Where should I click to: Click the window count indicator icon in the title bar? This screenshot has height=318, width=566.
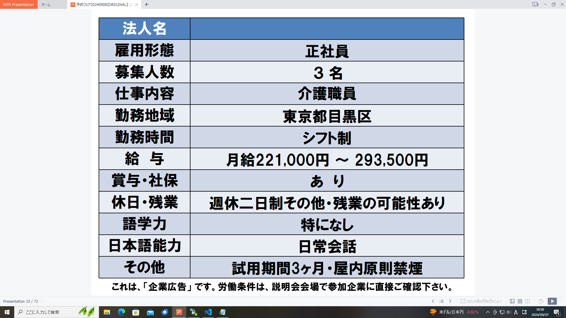[535, 4]
